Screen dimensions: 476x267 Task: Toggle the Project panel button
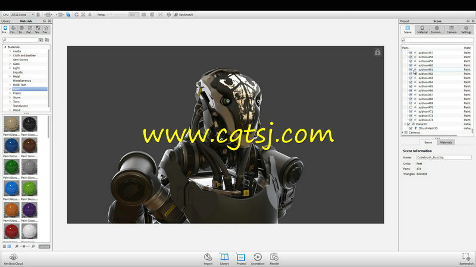(241, 259)
